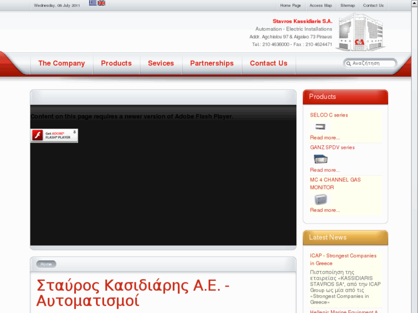The width and height of the screenshot is (418, 313).
Task: Click the Products sidebar panel header
Action: [345, 97]
